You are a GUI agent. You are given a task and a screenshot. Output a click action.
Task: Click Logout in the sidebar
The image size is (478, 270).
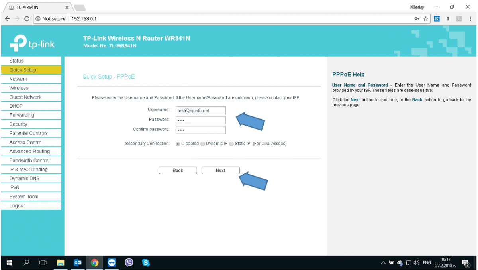tap(31, 206)
